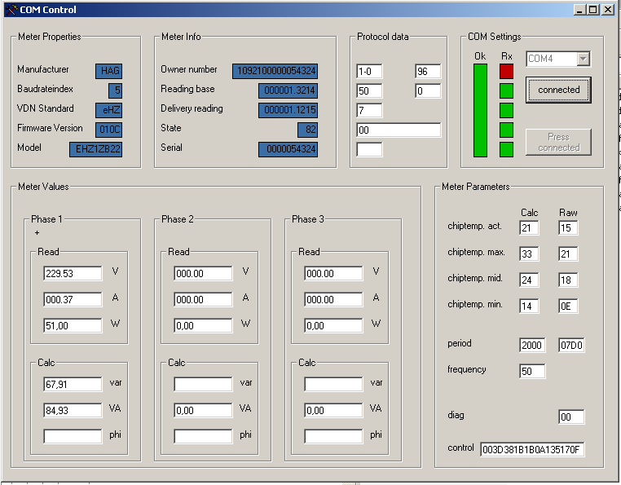621x485 pixels.
Task: Click chiptemp. max. Calc field 33
Action: pos(529,254)
